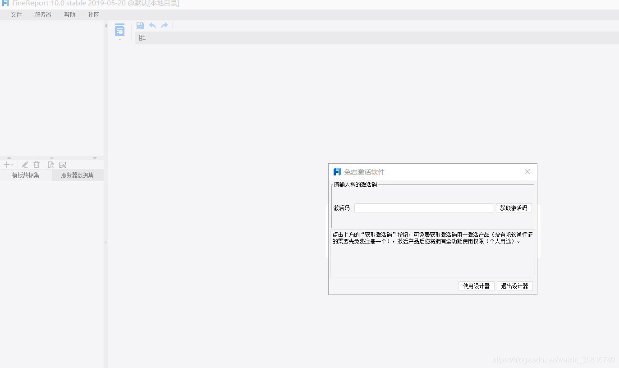The image size is (619, 368).
Task: Switch to the 服务器数据集 tab
Action: [78, 175]
